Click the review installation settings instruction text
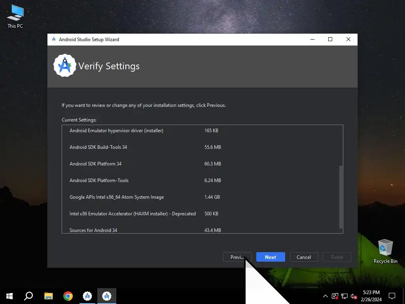Image resolution: width=405 pixels, height=304 pixels. coord(144,105)
